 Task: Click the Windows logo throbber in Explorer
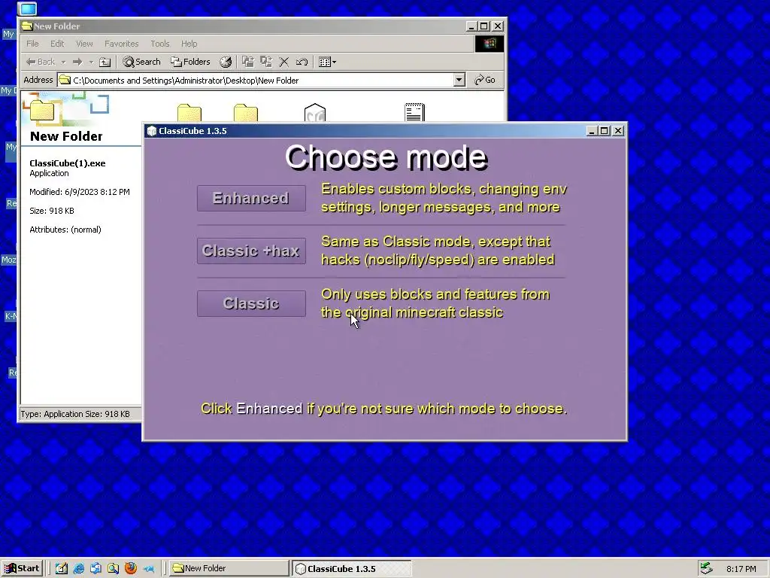coord(489,44)
